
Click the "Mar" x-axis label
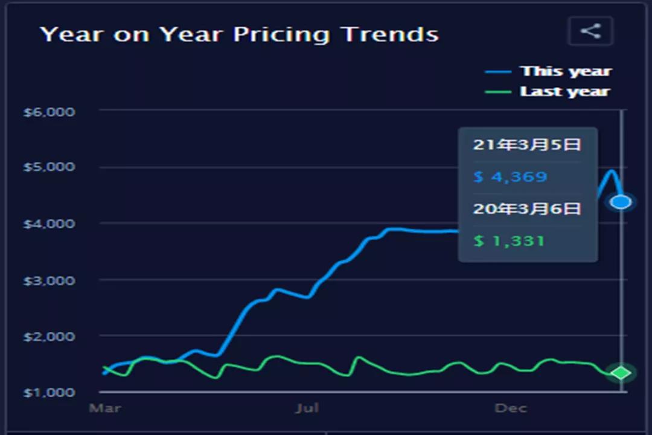105,408
